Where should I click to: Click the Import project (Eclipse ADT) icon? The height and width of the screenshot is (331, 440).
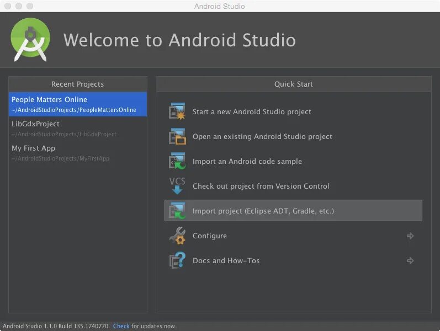pos(177,211)
